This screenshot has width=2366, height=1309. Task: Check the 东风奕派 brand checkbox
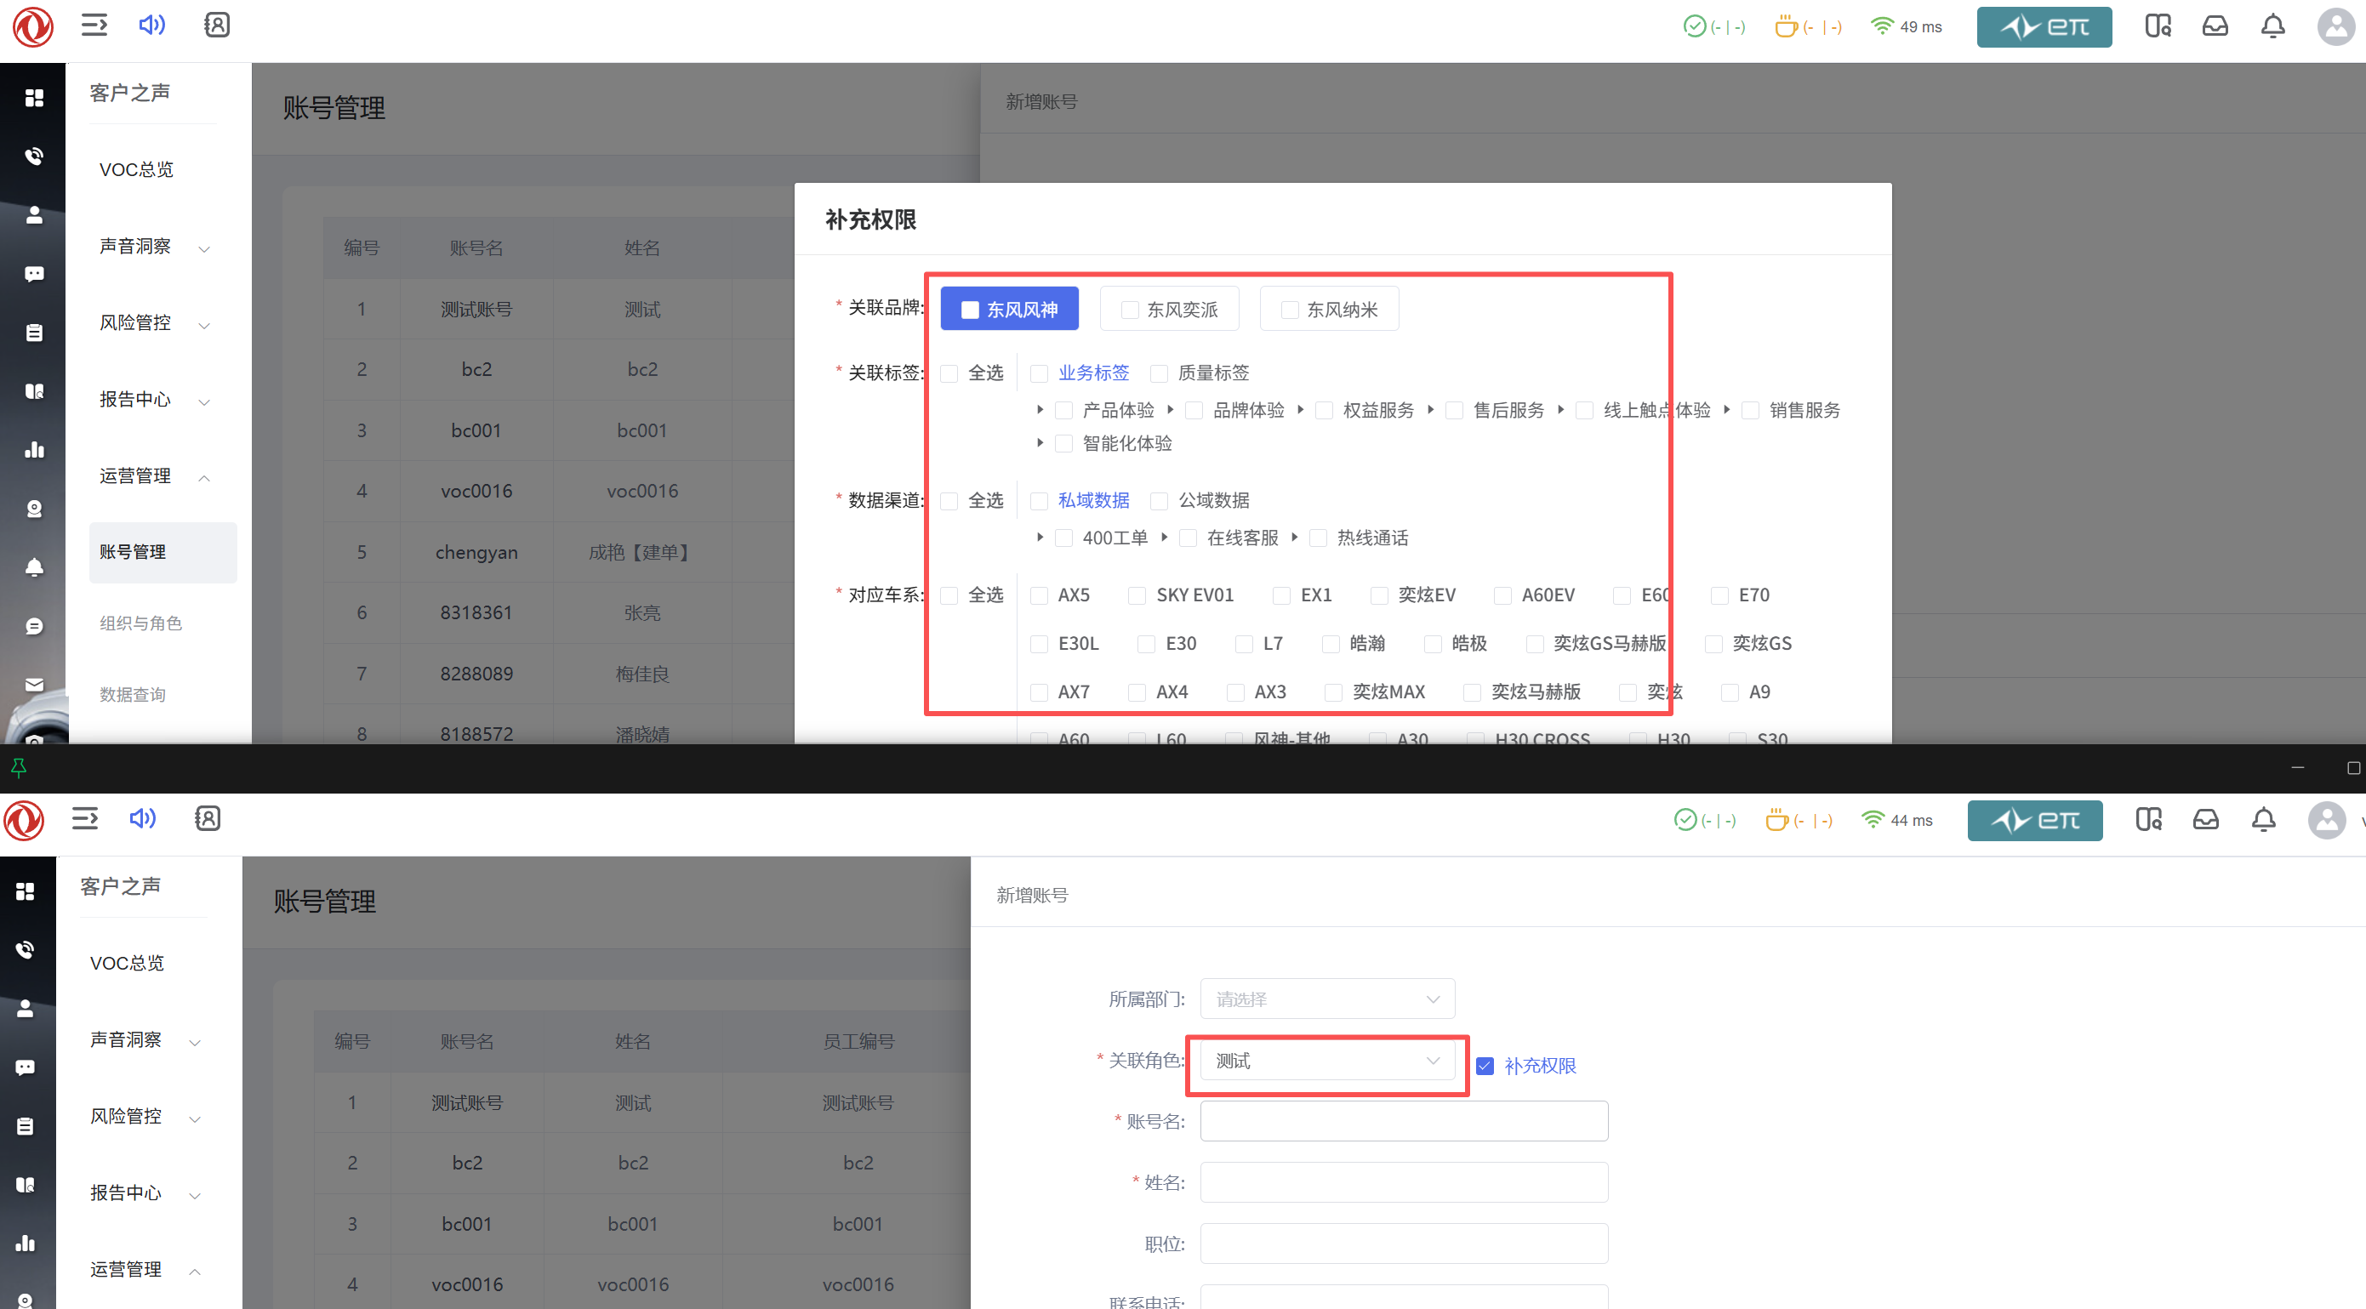point(1130,310)
